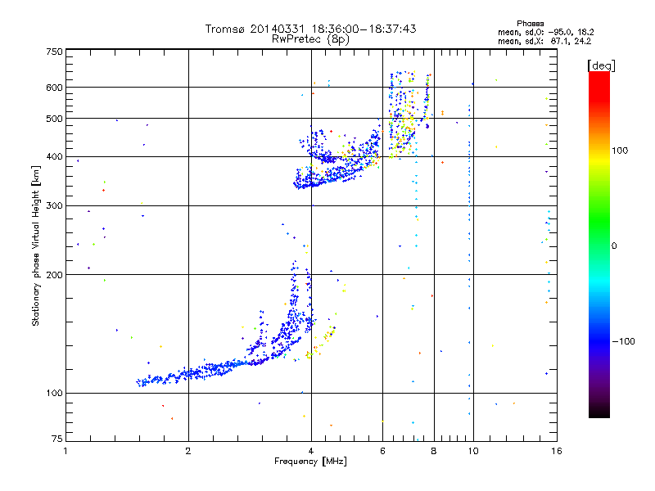655x491 pixels.
Task: Click the 'mean, sd,X: 87.1, 24.2' line
Action: (x=544, y=41)
